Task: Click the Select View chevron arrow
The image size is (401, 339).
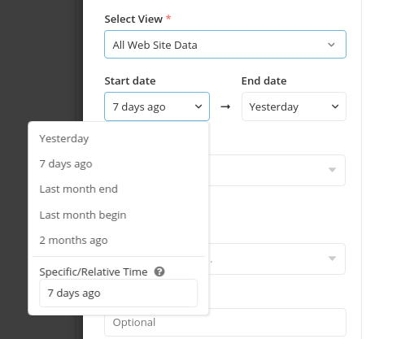Action: click(331, 45)
